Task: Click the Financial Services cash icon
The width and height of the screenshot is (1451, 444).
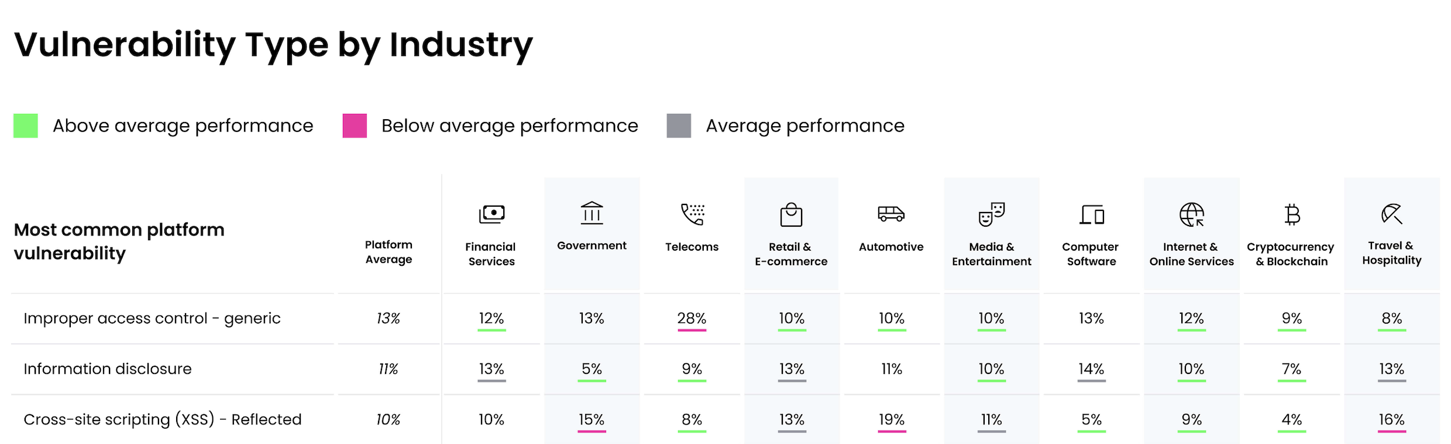Action: (x=491, y=214)
